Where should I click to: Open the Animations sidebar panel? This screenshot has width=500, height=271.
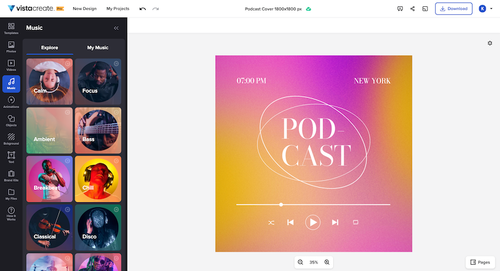[x=11, y=102]
